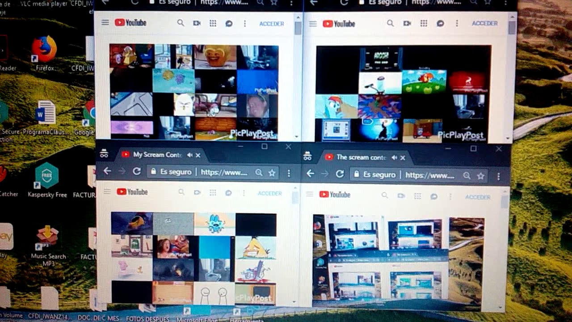The image size is (572, 322).
Task: Go back in The scream conte window
Action: pyautogui.click(x=310, y=174)
